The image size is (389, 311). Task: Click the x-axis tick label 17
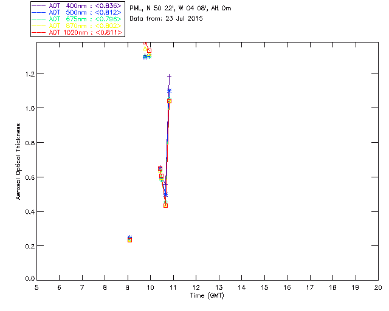310,287
